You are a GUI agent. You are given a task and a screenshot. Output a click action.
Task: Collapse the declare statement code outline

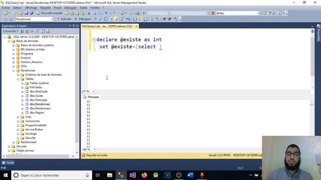pyautogui.click(x=94, y=40)
